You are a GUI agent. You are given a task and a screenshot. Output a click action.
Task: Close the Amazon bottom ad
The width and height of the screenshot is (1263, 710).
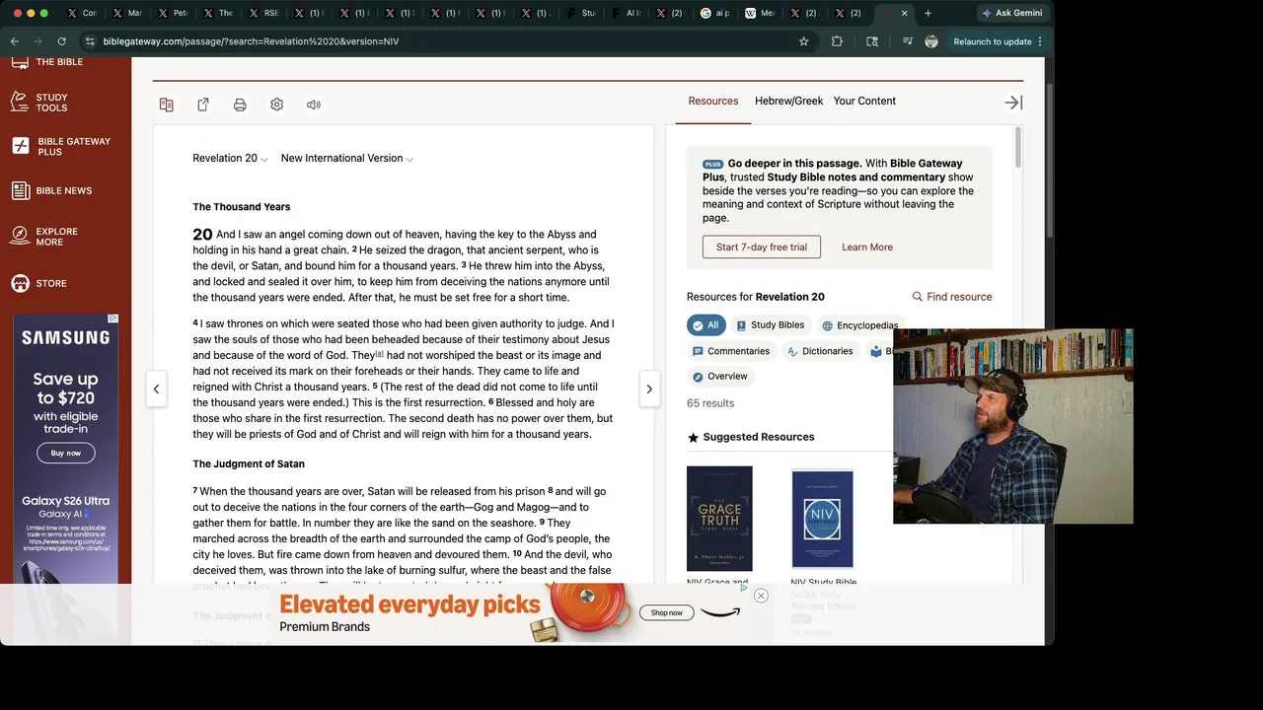(761, 596)
